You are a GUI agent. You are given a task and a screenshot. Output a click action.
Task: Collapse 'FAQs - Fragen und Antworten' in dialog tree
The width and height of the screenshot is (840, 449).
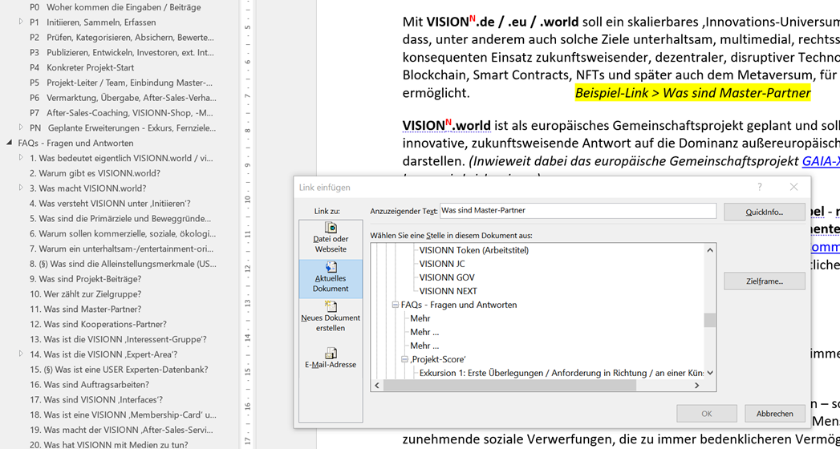pos(396,305)
